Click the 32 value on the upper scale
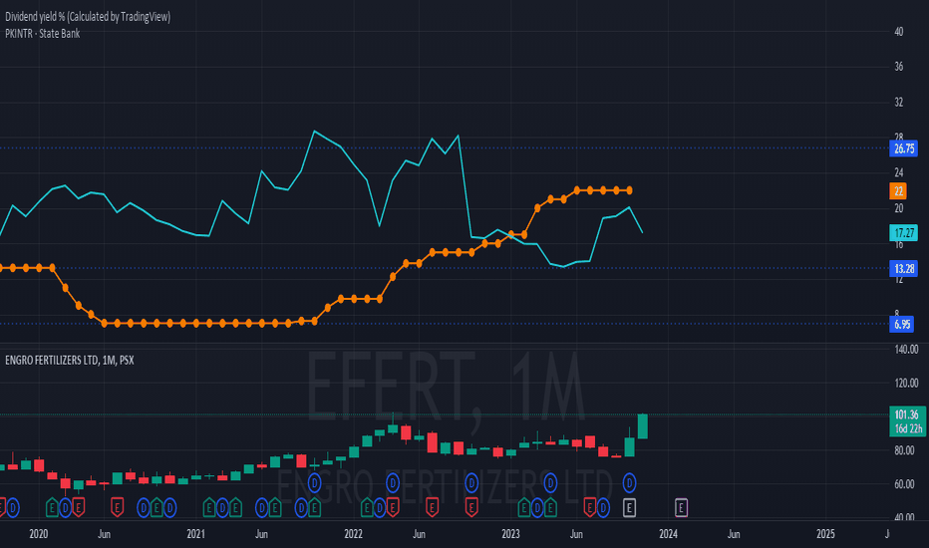Screen dimensions: 929x548 899,102
